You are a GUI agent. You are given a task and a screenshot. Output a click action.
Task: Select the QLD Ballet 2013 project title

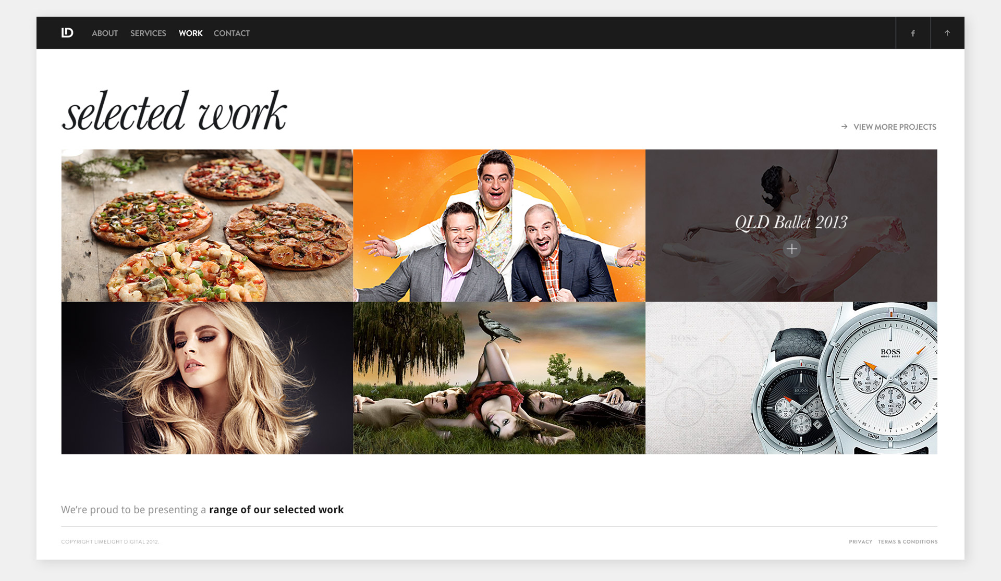pyautogui.click(x=791, y=222)
